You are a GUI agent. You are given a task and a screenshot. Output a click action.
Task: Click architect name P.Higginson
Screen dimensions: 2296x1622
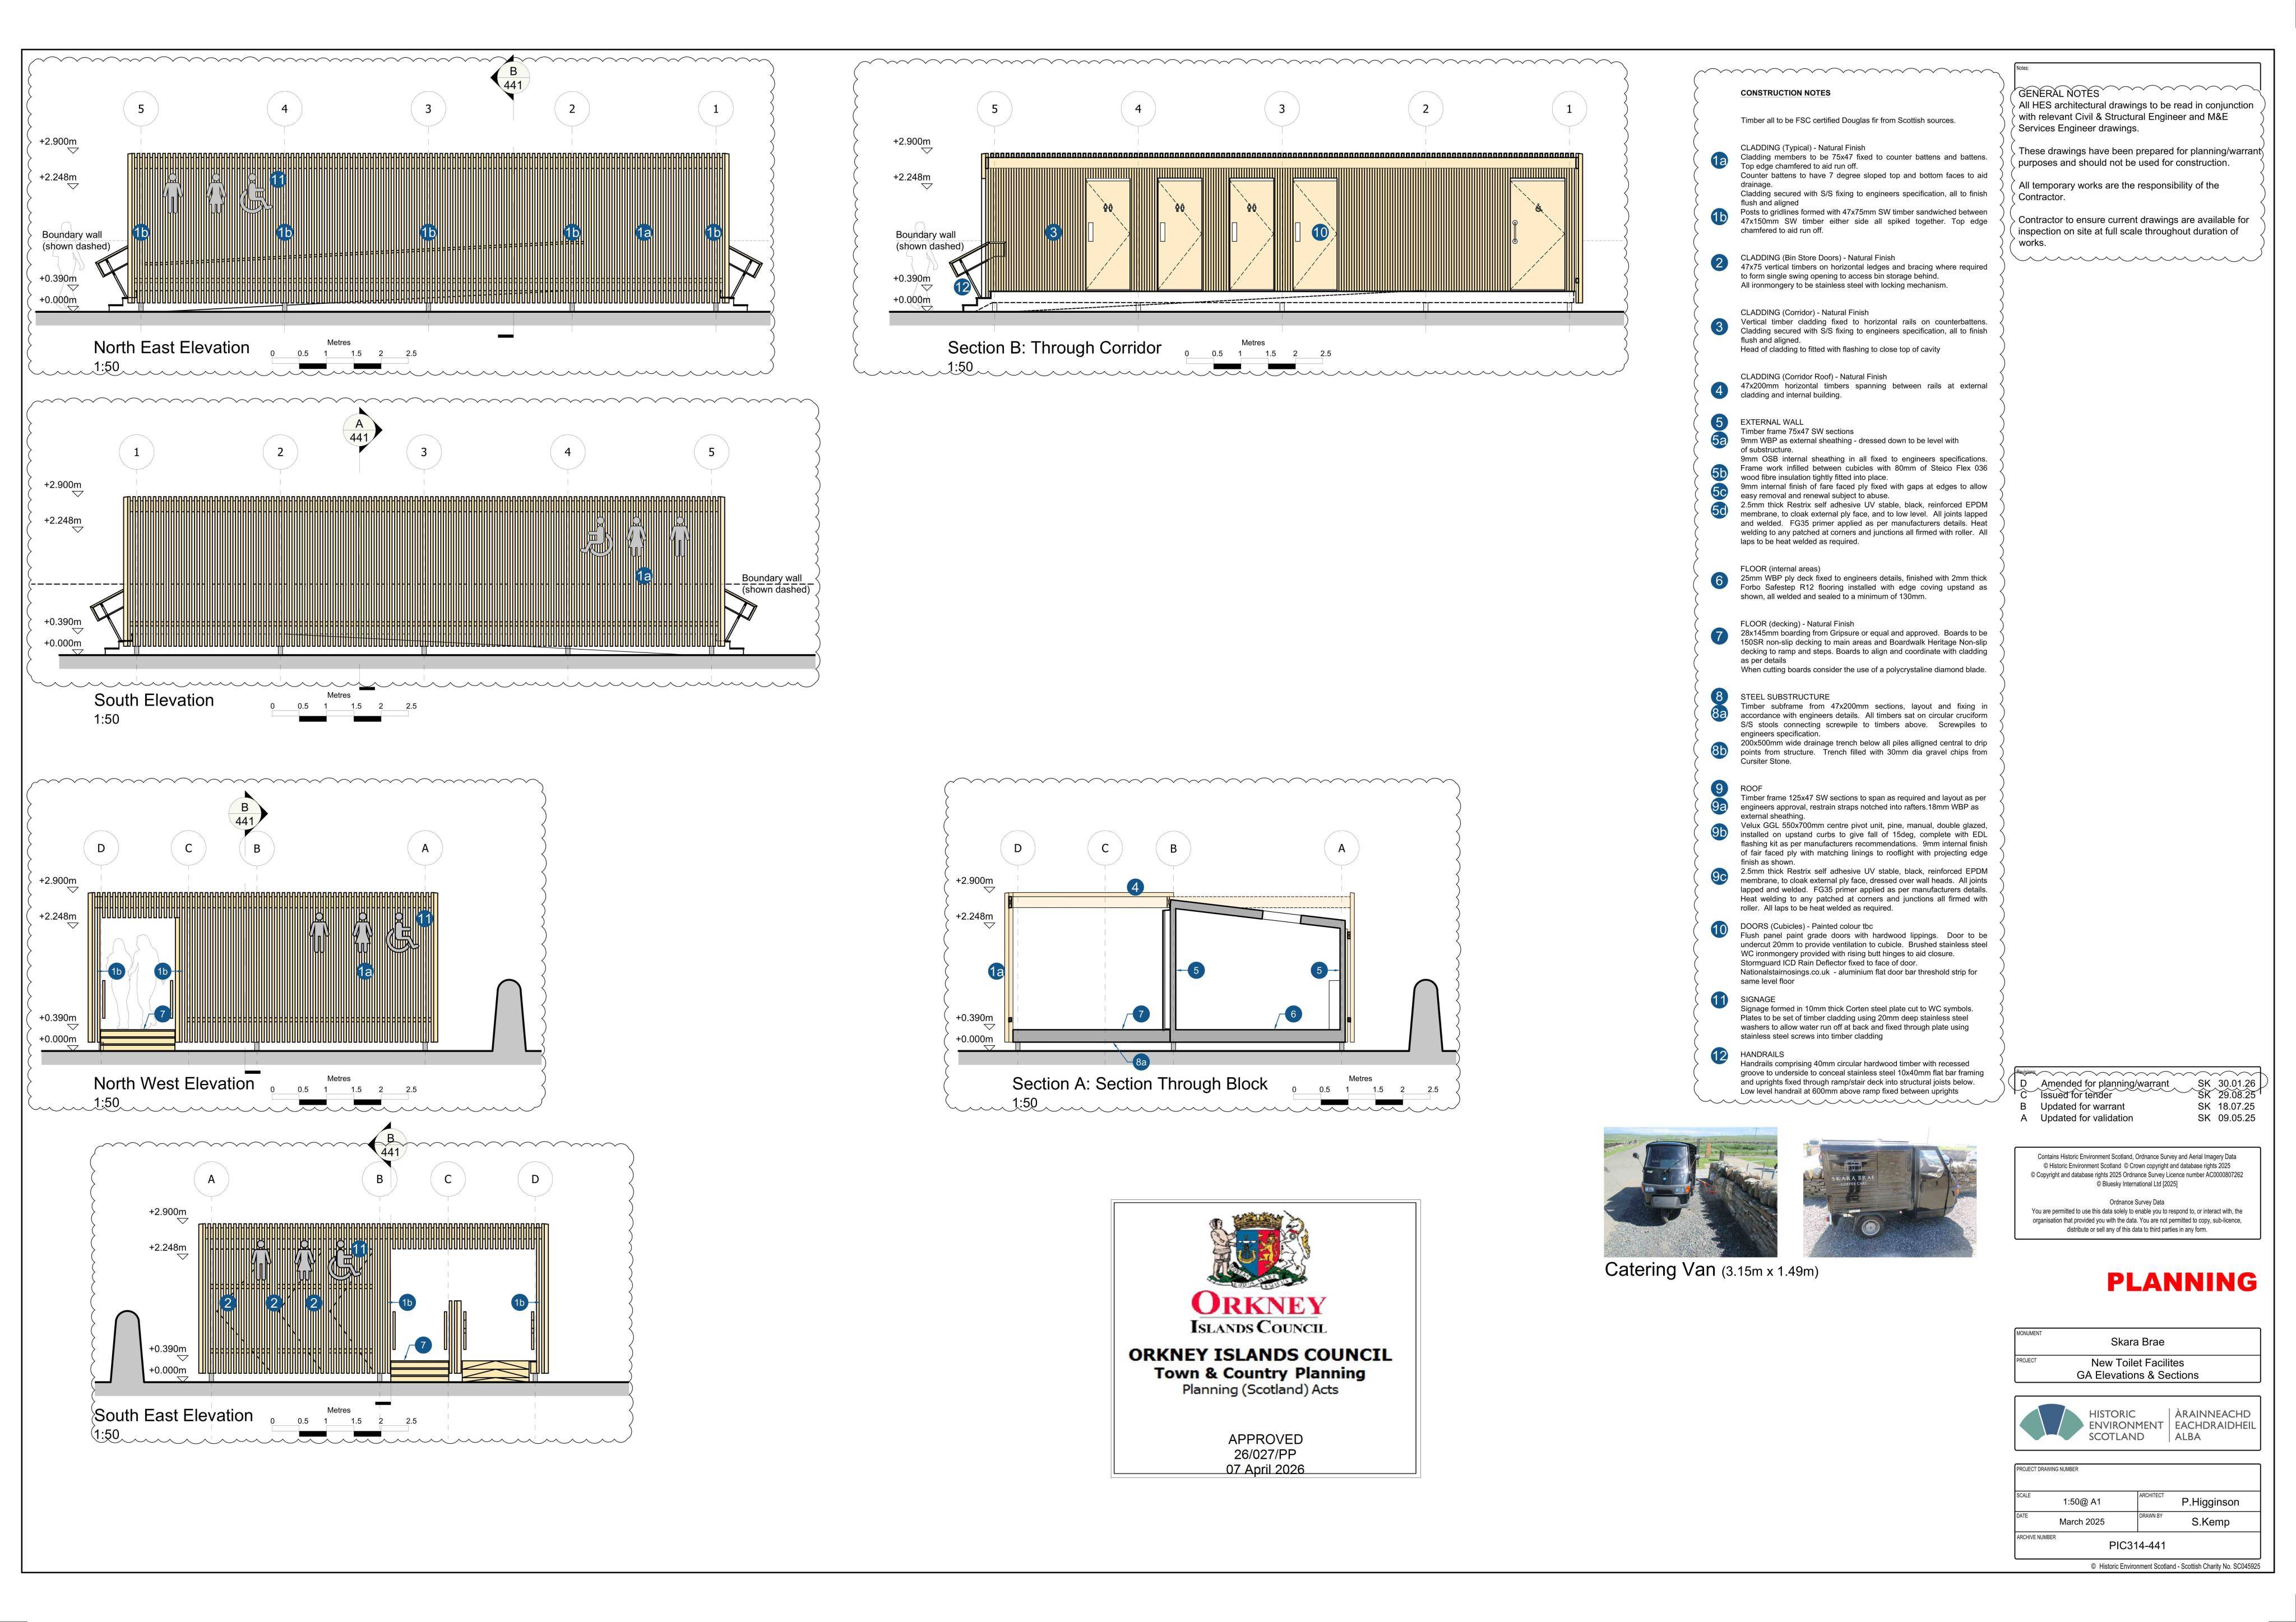point(2210,1502)
